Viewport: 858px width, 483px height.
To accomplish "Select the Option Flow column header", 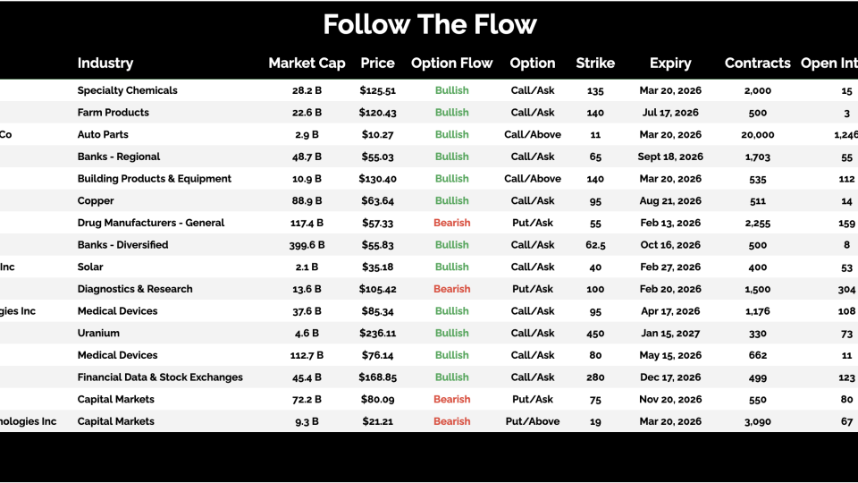I will pos(451,64).
